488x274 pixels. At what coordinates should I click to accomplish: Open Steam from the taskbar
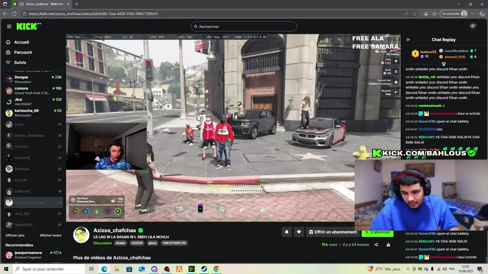tap(204, 269)
